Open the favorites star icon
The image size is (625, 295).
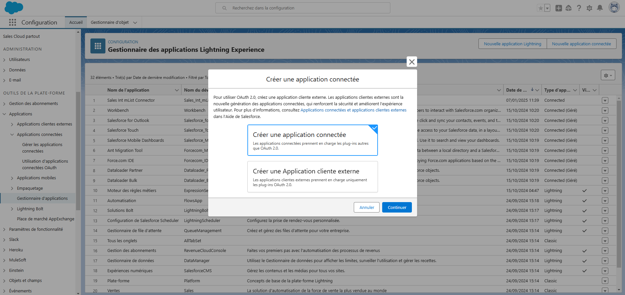[x=541, y=8]
